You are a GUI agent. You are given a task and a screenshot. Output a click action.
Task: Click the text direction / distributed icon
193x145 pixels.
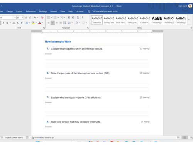point(64,23)
